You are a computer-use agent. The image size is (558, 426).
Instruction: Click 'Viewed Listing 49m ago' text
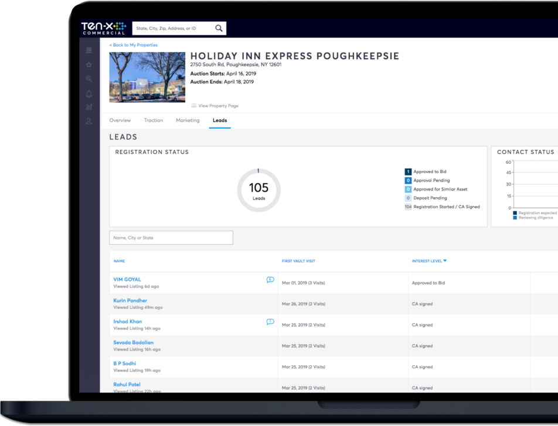(138, 308)
